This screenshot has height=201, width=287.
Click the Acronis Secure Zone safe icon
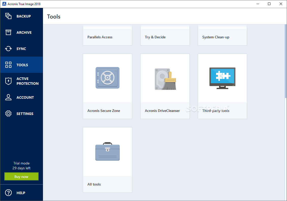pos(108,78)
